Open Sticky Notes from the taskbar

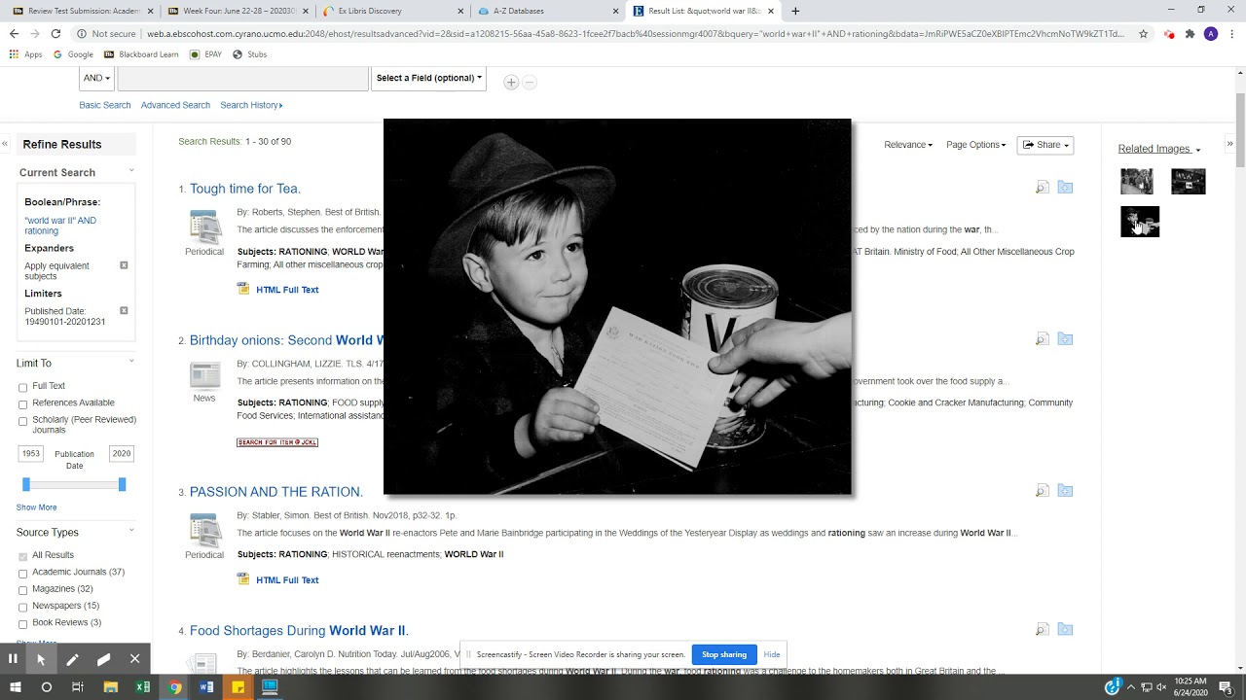tap(238, 687)
